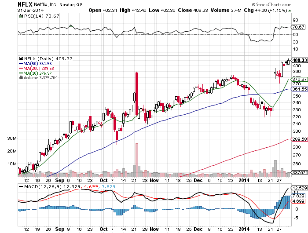Click the 50 level on the RSI axis
This screenshot has width=308, height=233.
[295, 35]
